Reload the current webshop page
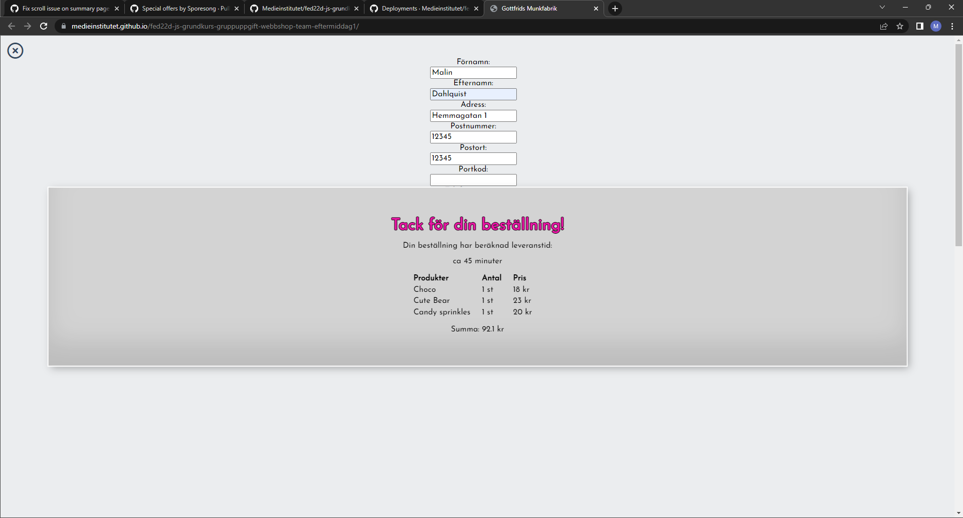The height and width of the screenshot is (518, 963). tap(44, 26)
